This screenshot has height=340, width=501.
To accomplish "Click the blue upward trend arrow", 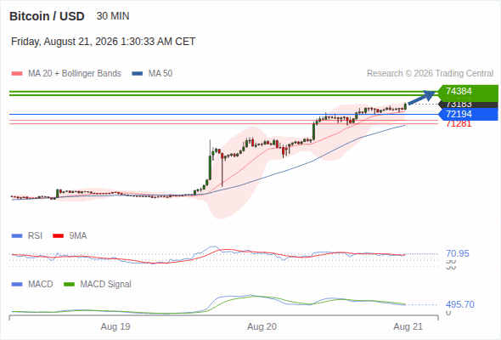I will point(422,97).
